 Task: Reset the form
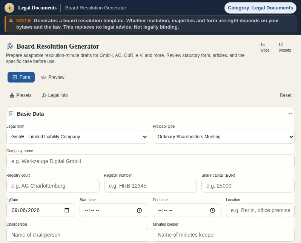coord(286,95)
